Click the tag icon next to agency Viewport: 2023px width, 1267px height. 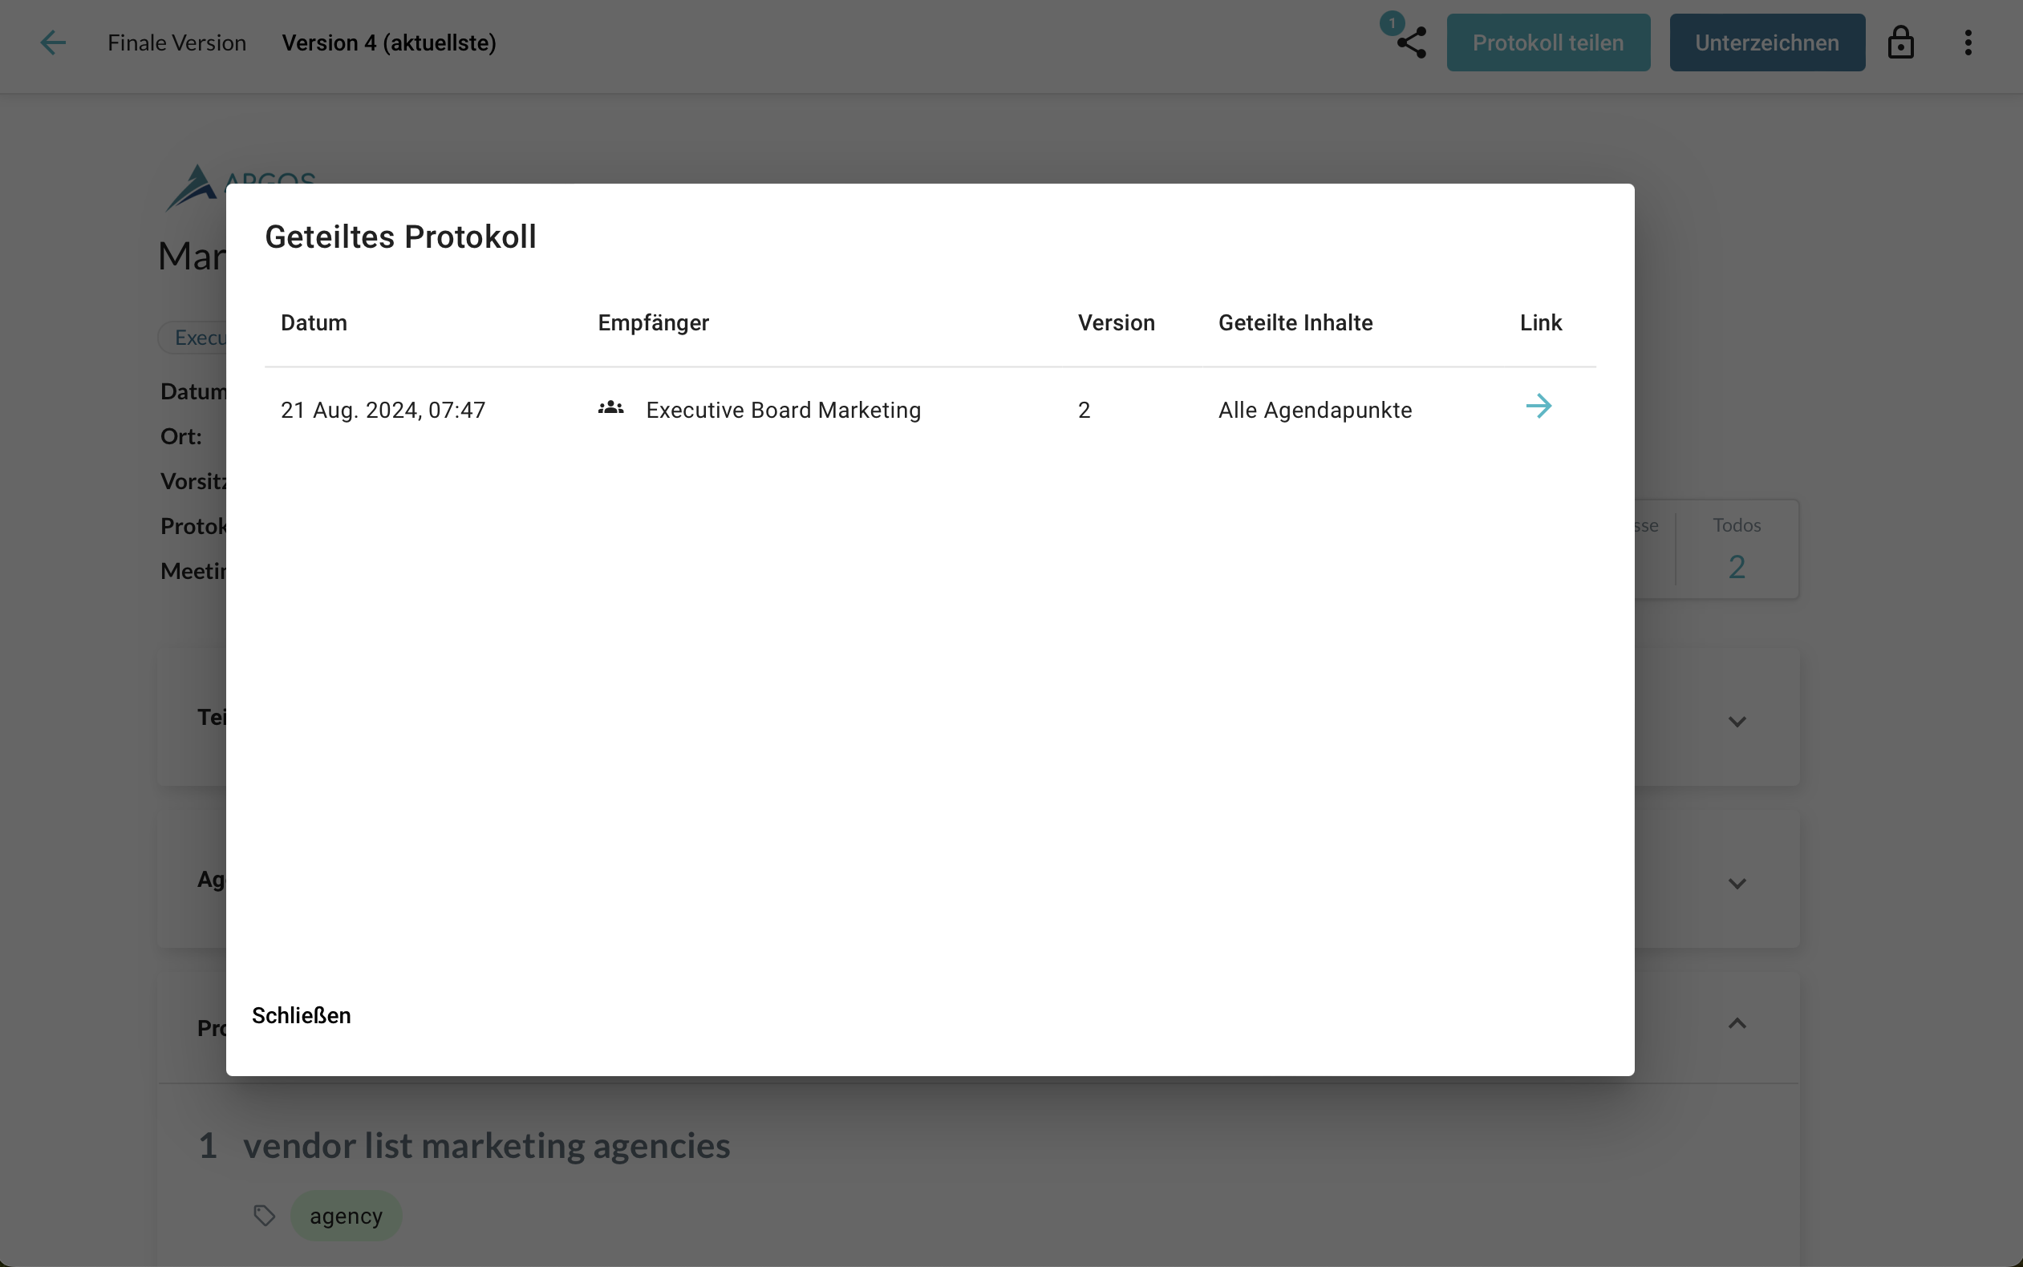pos(264,1215)
